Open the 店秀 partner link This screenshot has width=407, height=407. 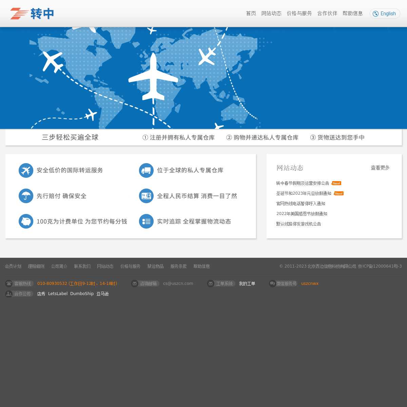click(x=41, y=294)
